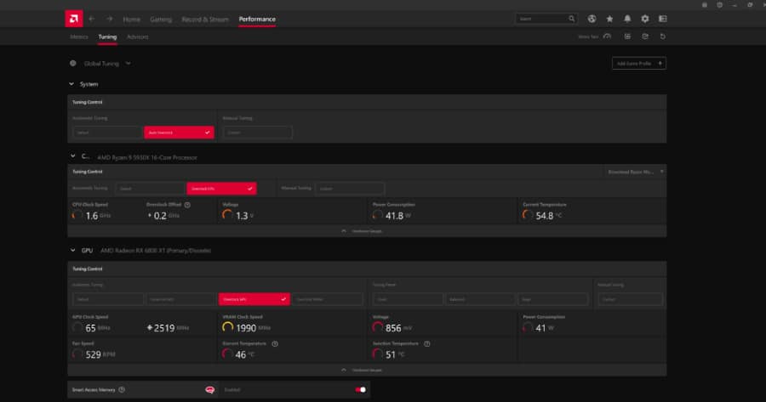Click Add Game Profile button

click(x=638, y=63)
